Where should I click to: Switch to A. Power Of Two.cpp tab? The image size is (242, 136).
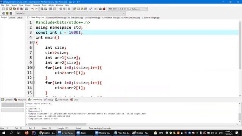(111, 18)
